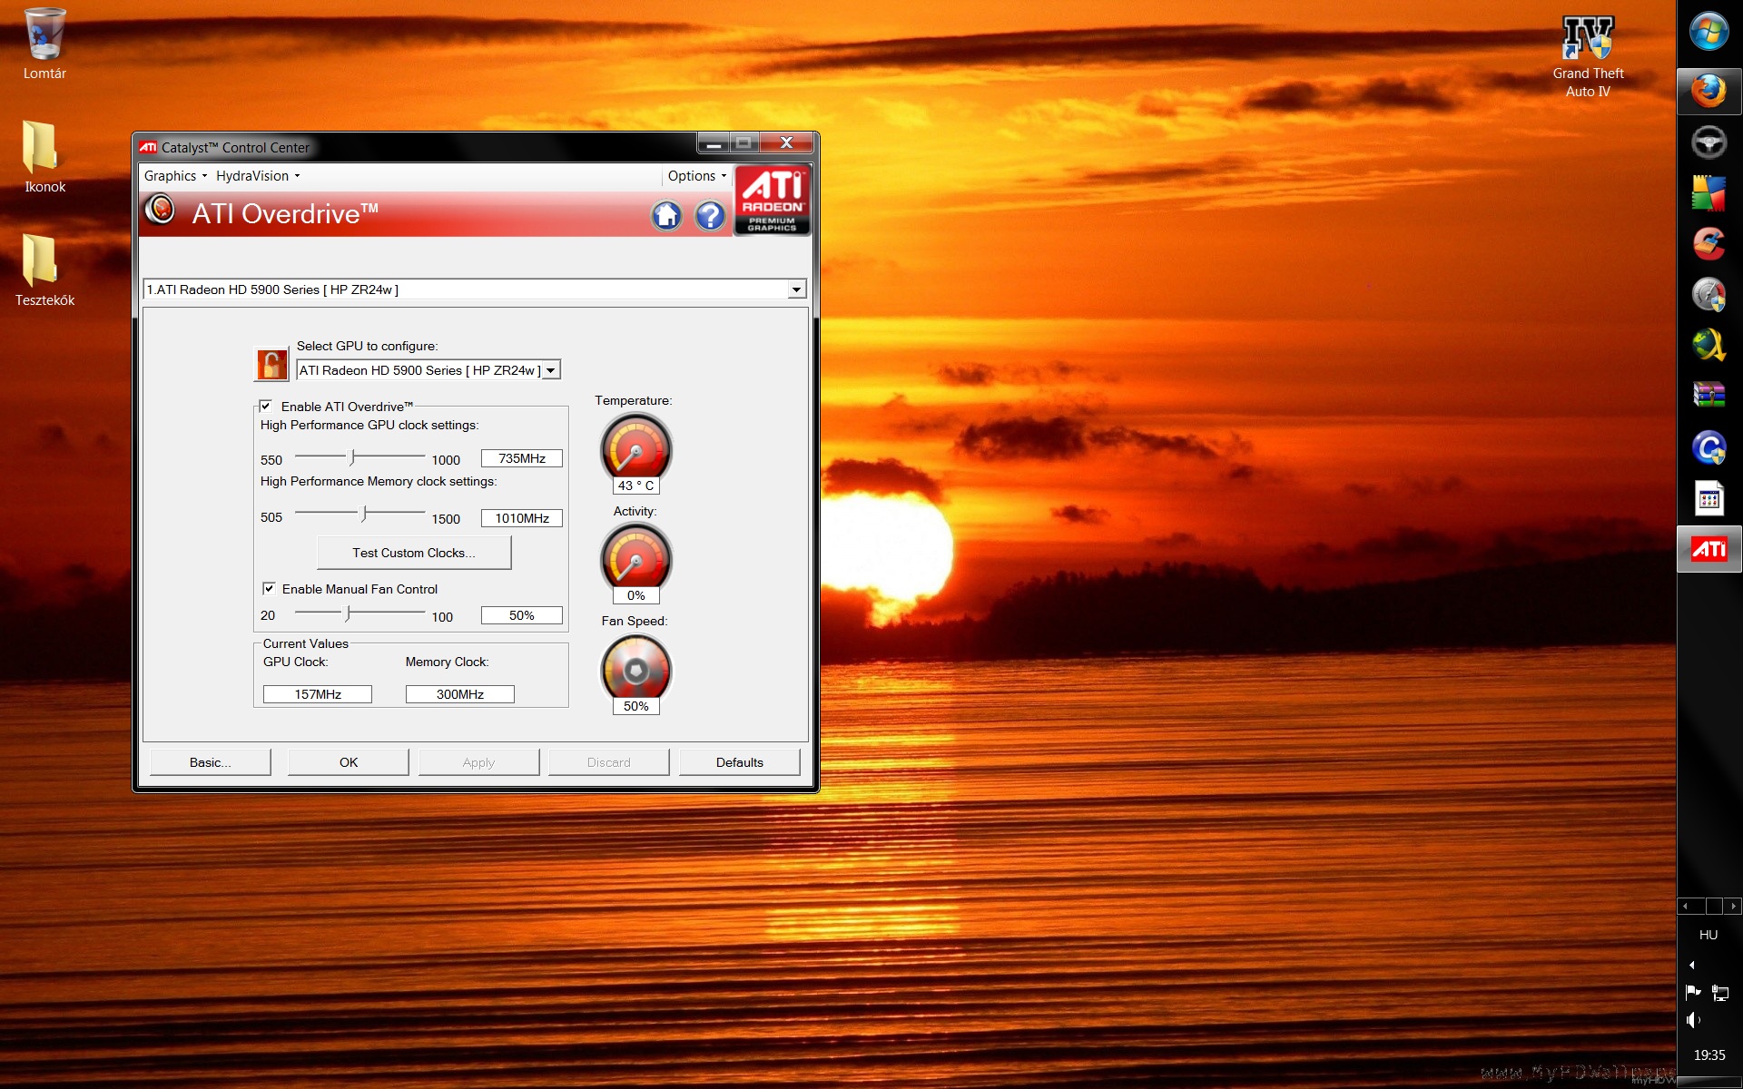Click the HU language indicator
Image resolution: width=1743 pixels, height=1089 pixels.
1709,935
